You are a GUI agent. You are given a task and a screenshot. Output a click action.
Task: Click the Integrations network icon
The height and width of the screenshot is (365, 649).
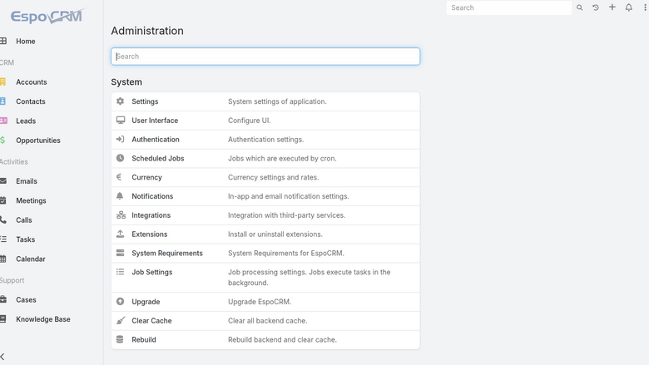(121, 215)
